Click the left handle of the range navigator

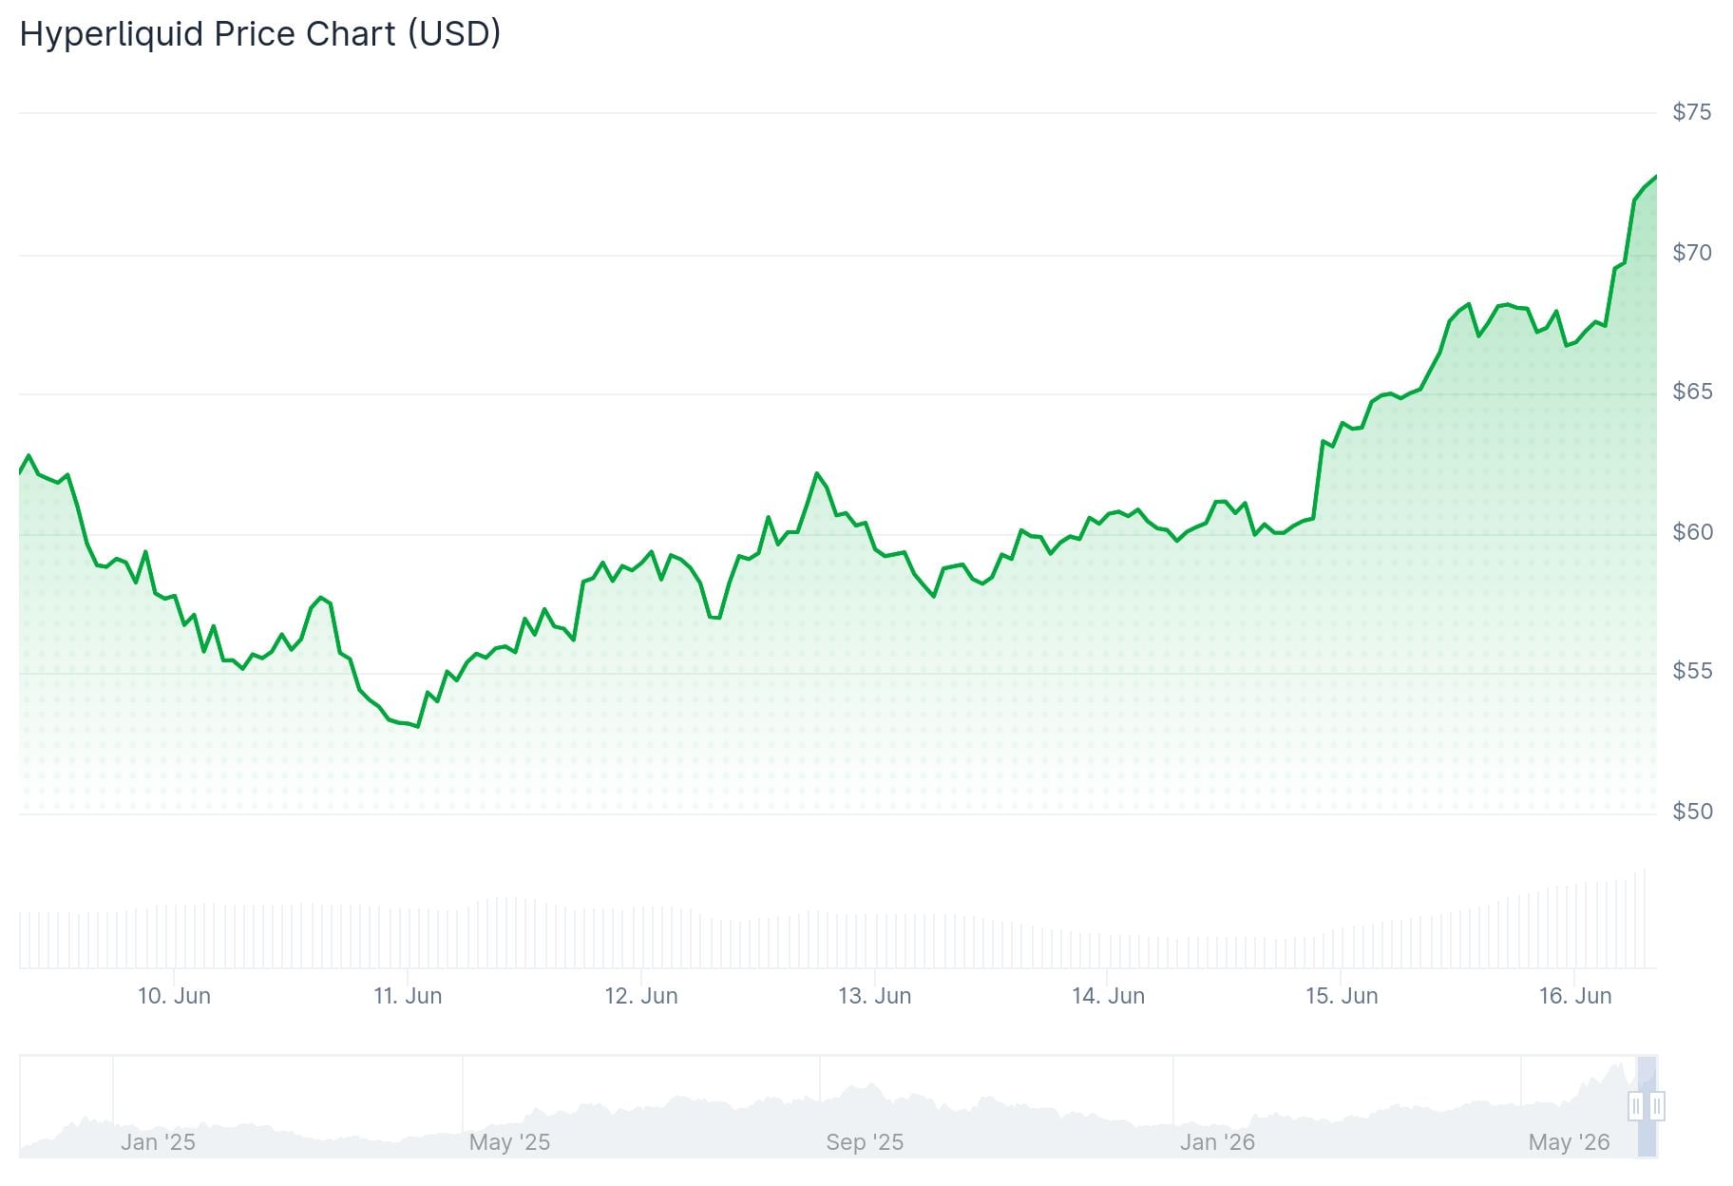[1635, 1106]
